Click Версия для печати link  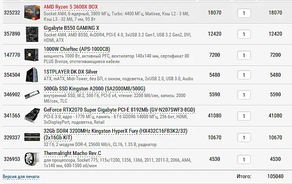21,177
